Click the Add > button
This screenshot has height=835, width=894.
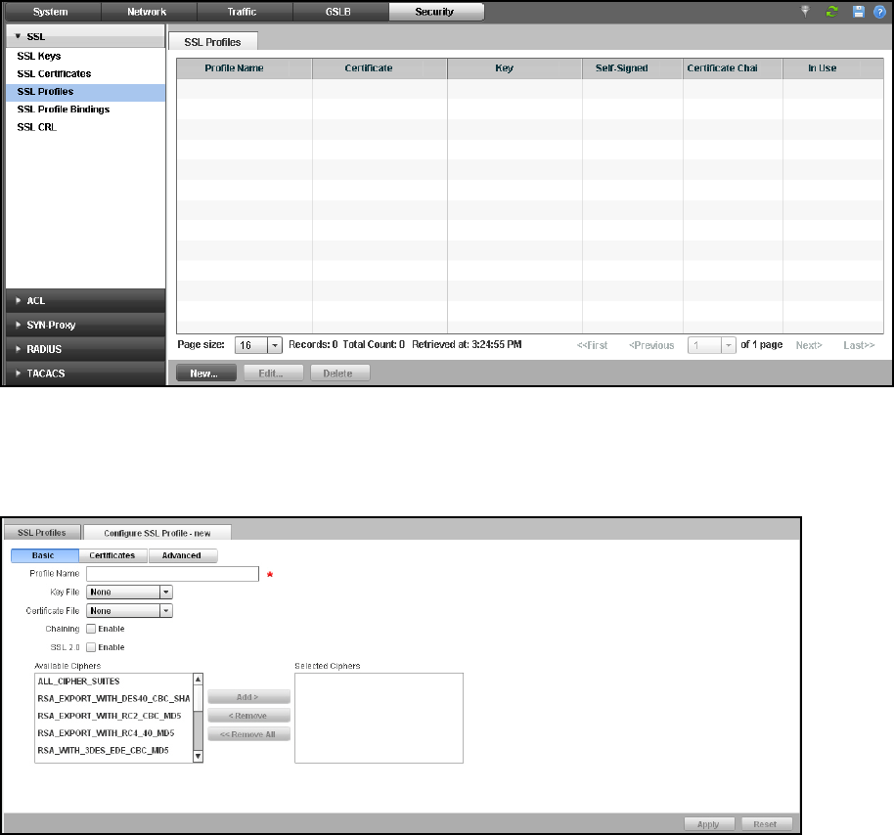[x=249, y=697]
